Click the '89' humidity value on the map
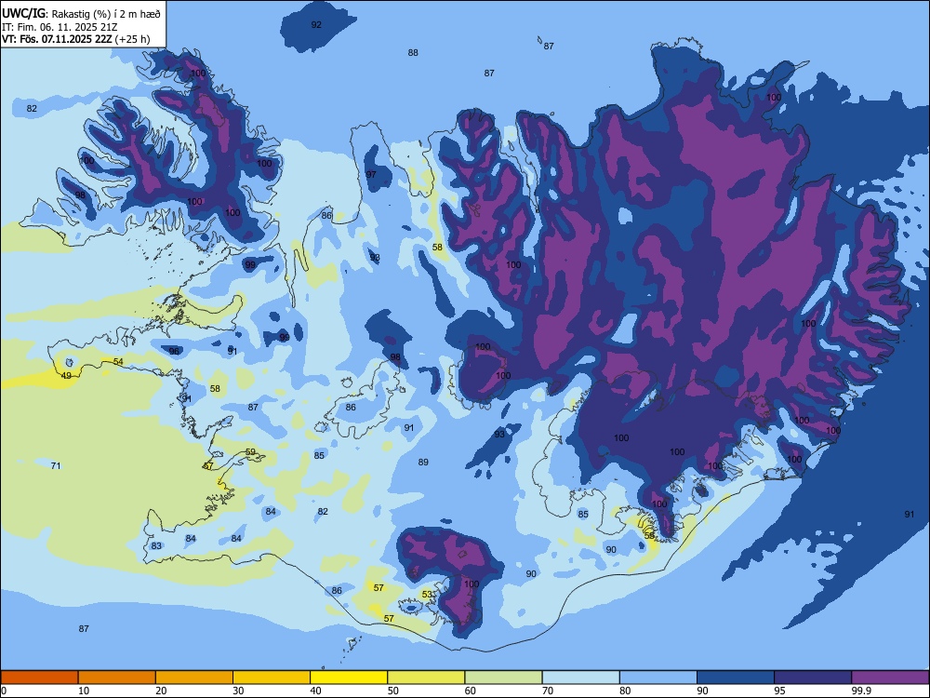The image size is (930, 698). click(x=423, y=462)
